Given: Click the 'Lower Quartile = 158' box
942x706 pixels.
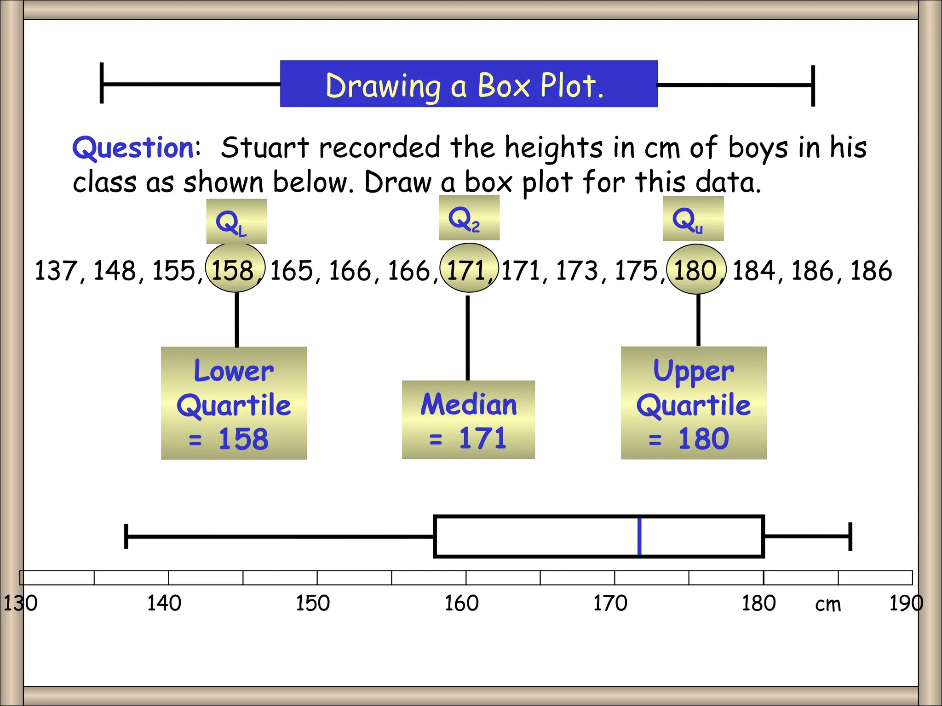Looking at the screenshot, I should pos(234,403).
